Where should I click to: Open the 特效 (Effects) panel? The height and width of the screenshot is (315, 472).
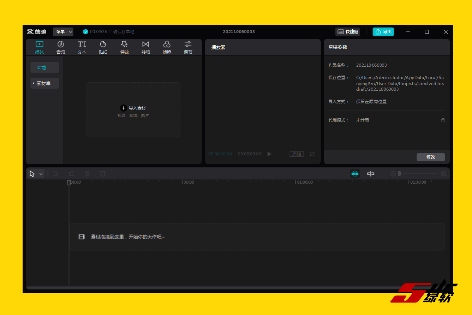(x=124, y=47)
